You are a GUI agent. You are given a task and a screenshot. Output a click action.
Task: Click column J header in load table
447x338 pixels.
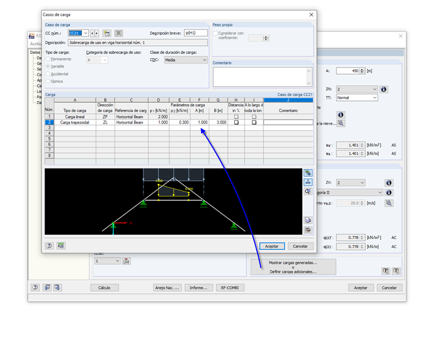tap(288, 100)
